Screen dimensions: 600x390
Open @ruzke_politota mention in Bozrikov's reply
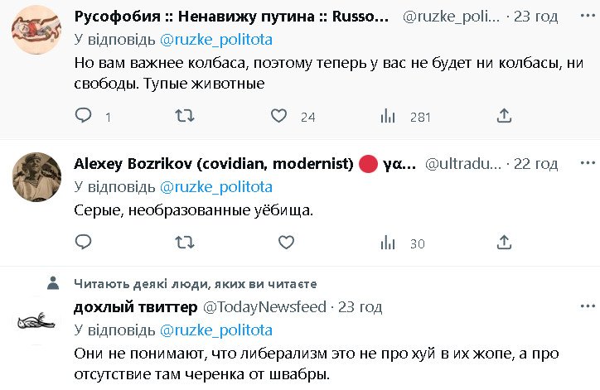[x=215, y=186]
